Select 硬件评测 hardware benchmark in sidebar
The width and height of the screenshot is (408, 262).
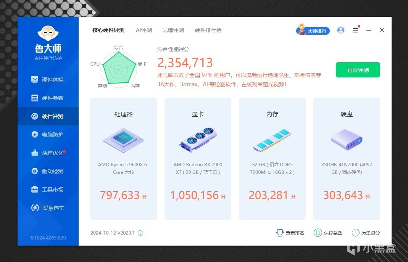[48, 116]
